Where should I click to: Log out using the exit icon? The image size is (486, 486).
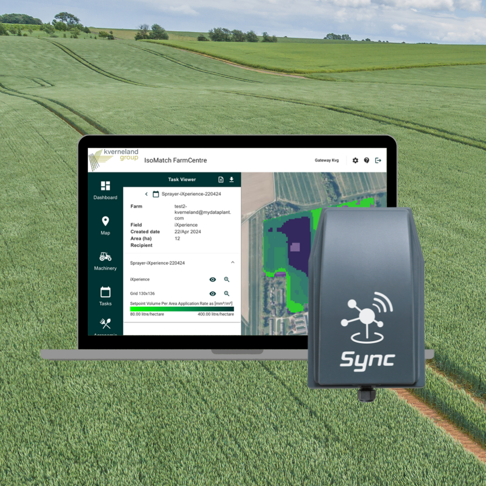click(x=378, y=160)
